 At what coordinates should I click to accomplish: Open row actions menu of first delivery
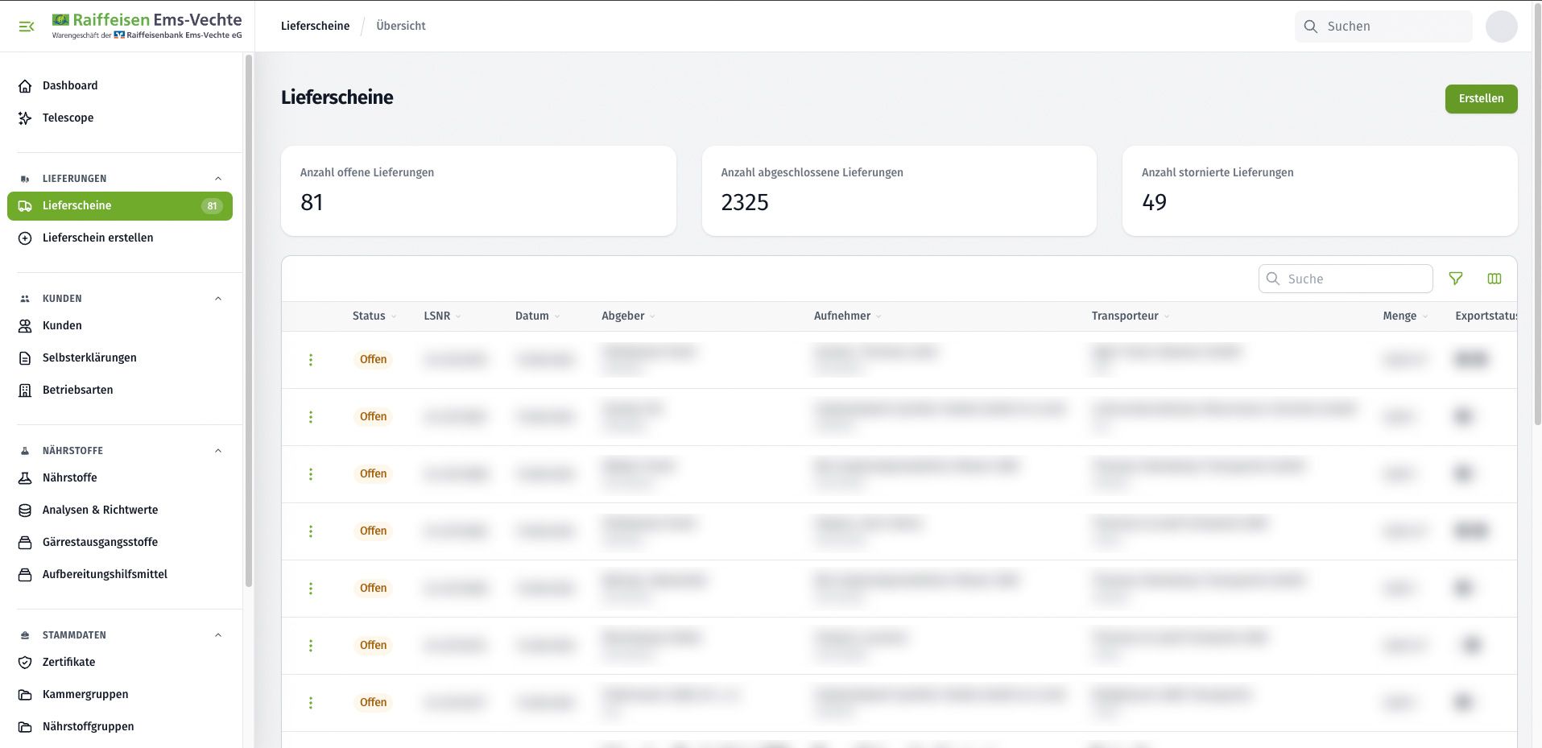pyautogui.click(x=311, y=360)
